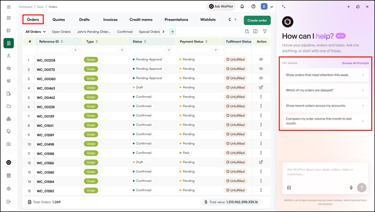Open WizPilot chat history clock icon
This screenshot has width=375, height=212.
pos(358,7)
